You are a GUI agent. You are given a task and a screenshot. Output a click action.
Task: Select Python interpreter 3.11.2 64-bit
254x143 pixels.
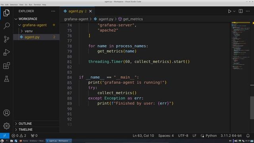[231, 135]
